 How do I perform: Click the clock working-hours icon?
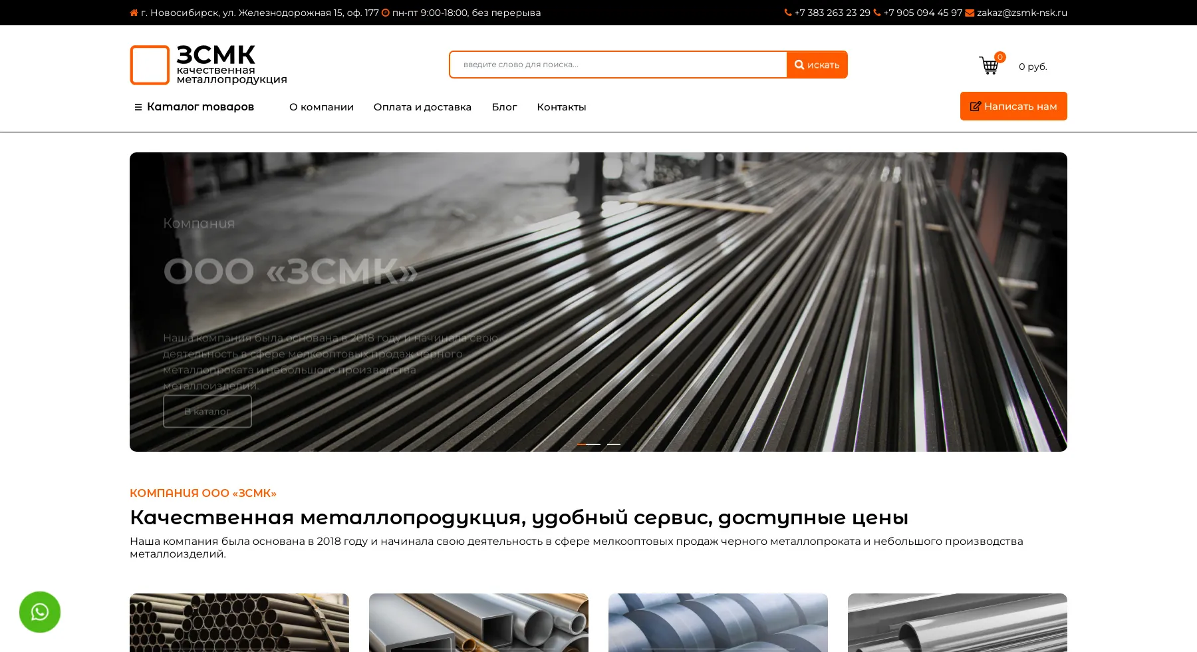point(385,13)
